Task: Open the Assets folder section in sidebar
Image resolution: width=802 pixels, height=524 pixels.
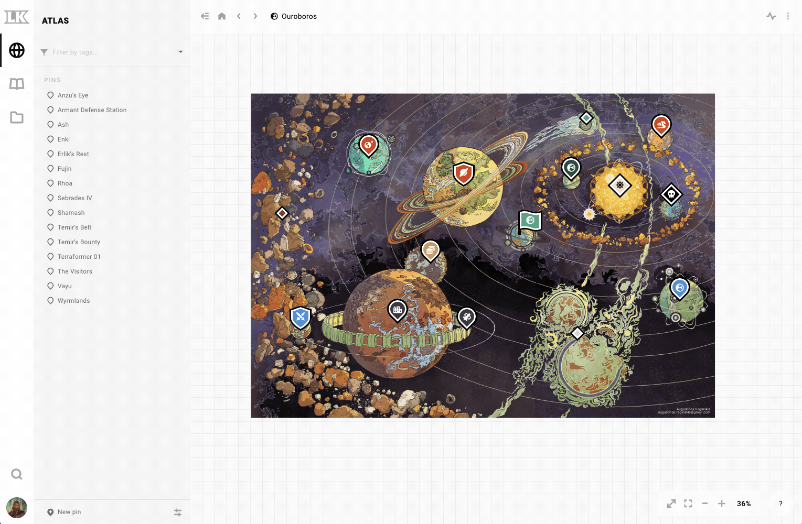Action: (17, 117)
